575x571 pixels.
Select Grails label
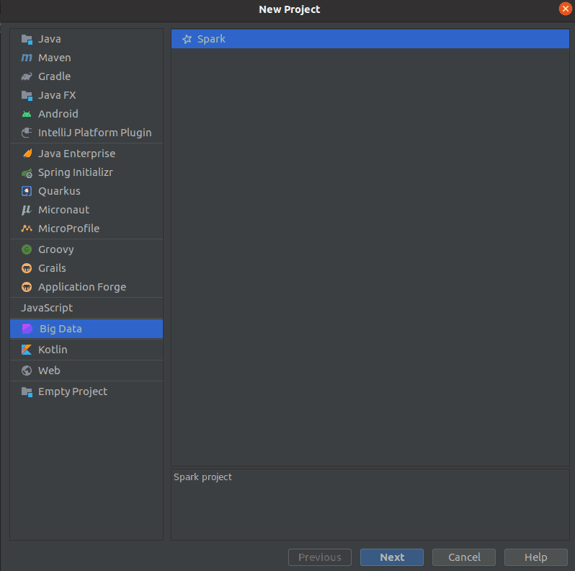coord(52,268)
